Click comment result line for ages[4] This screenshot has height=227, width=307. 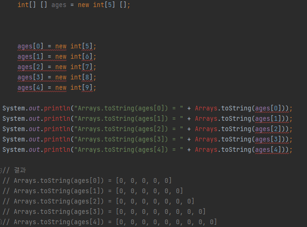[109, 222]
